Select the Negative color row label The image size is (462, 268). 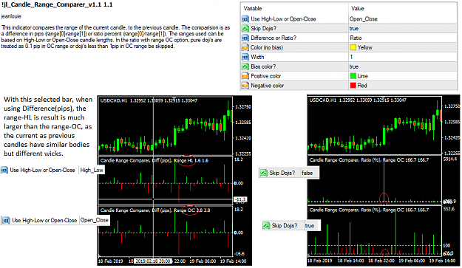coord(268,86)
